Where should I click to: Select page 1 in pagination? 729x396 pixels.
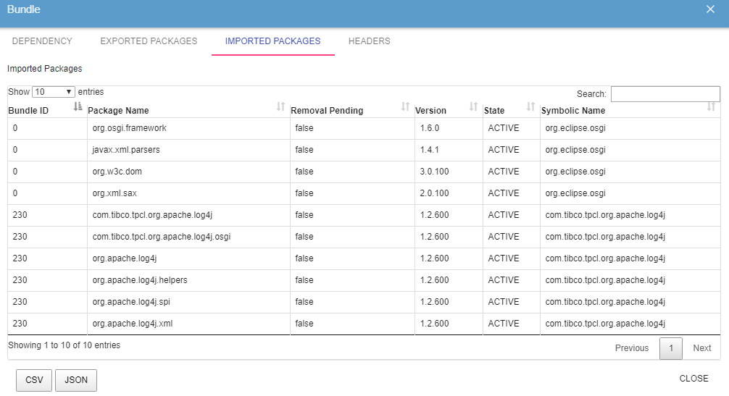(671, 348)
